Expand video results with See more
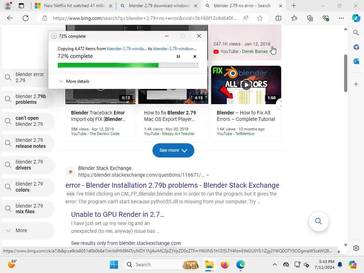 click(173, 150)
